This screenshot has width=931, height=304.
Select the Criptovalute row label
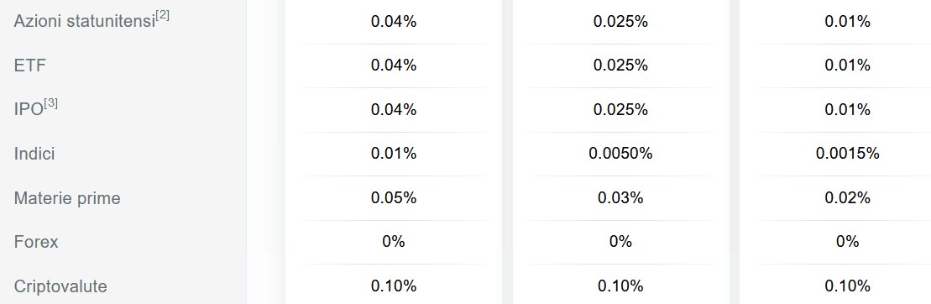(x=60, y=286)
